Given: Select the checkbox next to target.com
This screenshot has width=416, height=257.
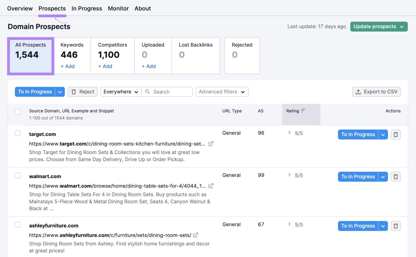Looking at the screenshot, I should tap(18, 133).
